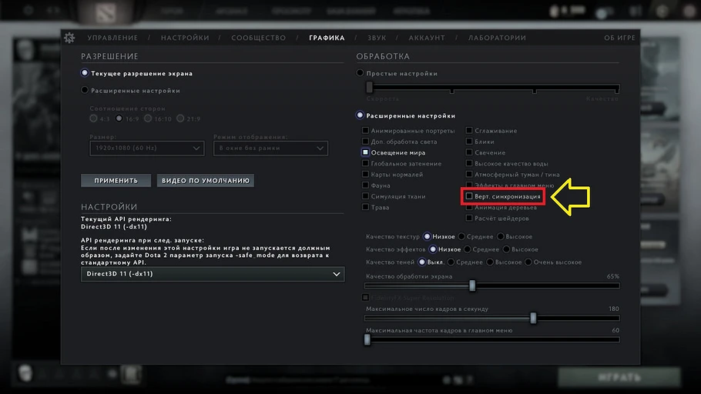Expand the Direct3D 11 API dropdown
Image resolution: width=701 pixels, height=394 pixels.
coord(213,274)
